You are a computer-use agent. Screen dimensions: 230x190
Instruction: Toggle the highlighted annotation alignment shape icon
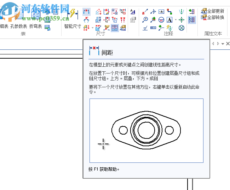coord(191,20)
